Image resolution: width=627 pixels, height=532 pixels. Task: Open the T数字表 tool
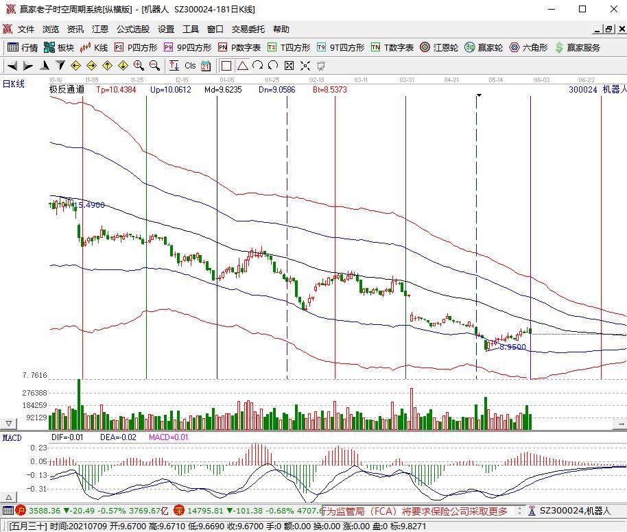coord(392,47)
